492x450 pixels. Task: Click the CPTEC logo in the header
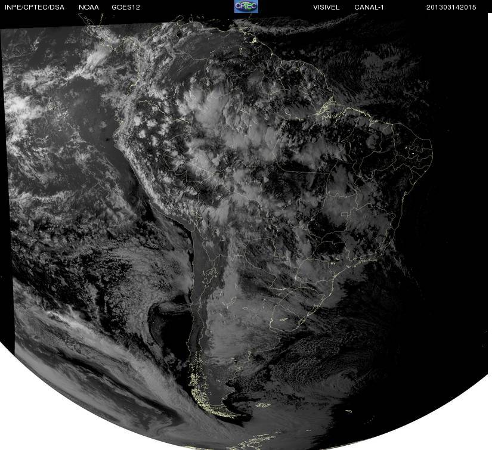point(246,7)
